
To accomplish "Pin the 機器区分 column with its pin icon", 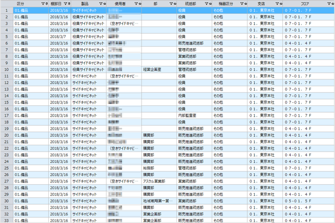I will 246,3.
